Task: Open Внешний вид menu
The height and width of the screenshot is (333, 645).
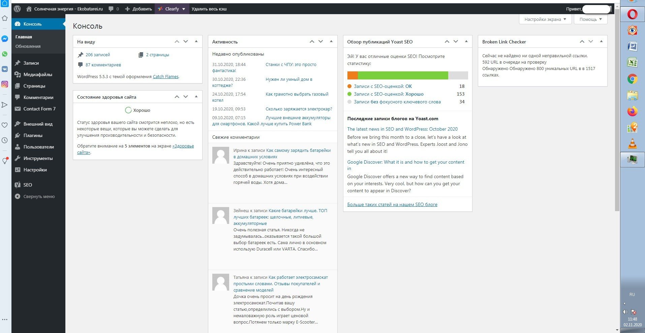Action: [38, 124]
